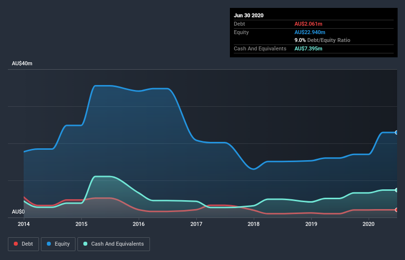Toggle the Debt series legend button
The image size is (405, 260).
24,244
